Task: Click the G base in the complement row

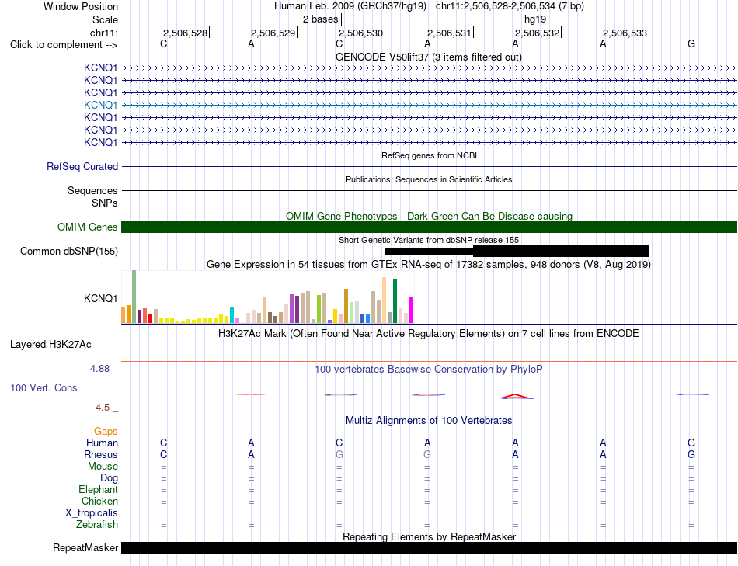Action: click(691, 43)
